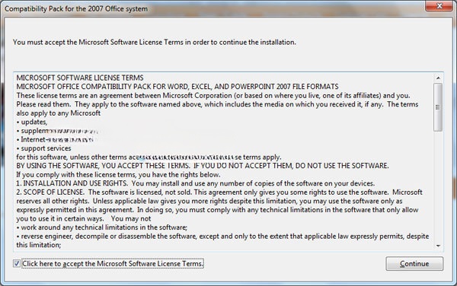Image resolution: width=457 pixels, height=286 pixels.
Task: Uncheck the accept Microsoft Software License Terms checkbox
Action: click(17, 264)
